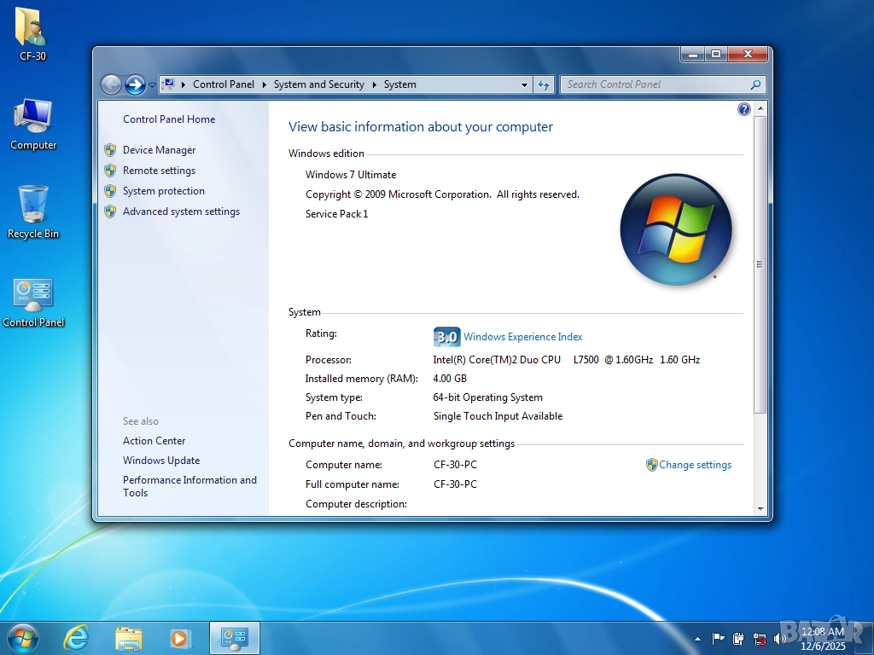This screenshot has width=874, height=655.
Task: Open Device Manager link
Action: [x=159, y=150]
